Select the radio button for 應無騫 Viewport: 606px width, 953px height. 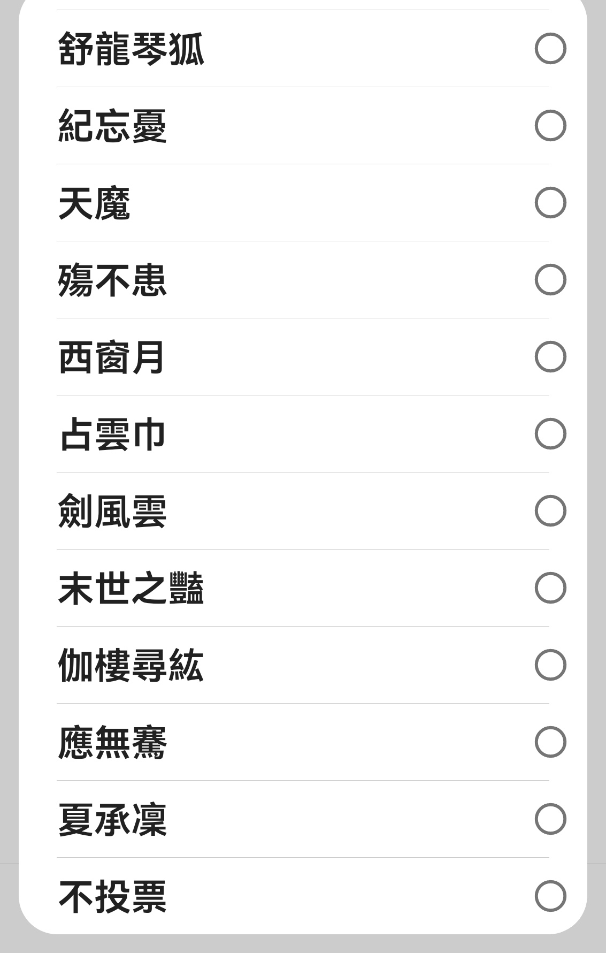point(550,742)
